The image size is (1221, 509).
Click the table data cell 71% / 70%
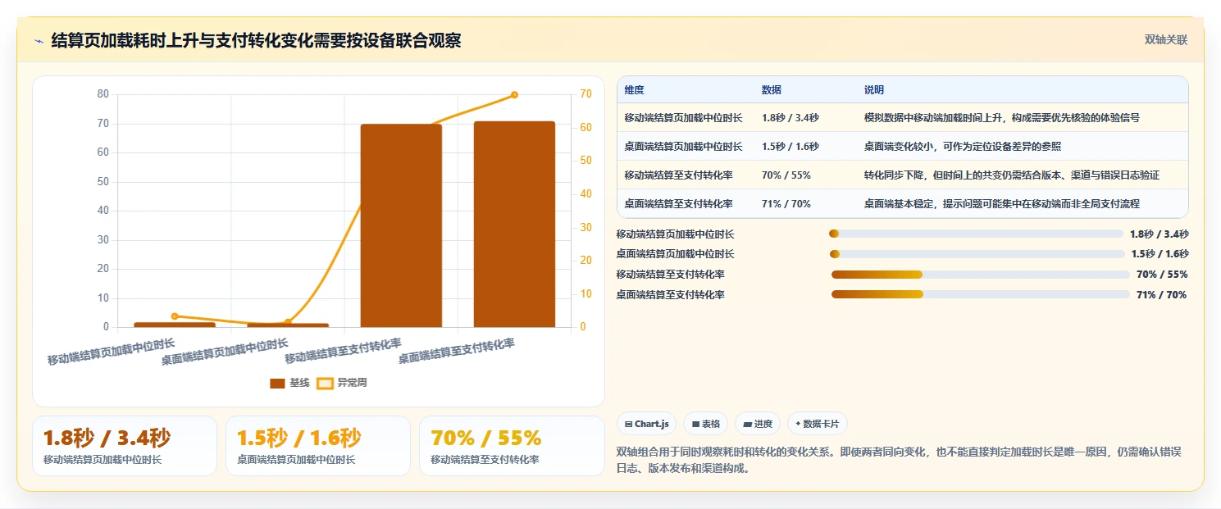[786, 204]
